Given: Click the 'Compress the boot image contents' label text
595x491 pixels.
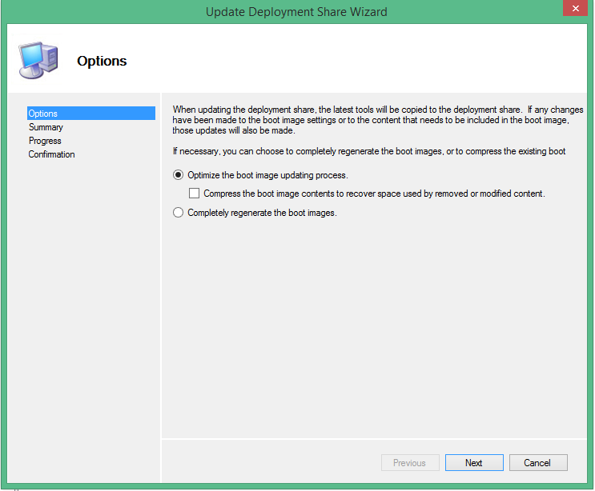Looking at the screenshot, I should pos(374,194).
